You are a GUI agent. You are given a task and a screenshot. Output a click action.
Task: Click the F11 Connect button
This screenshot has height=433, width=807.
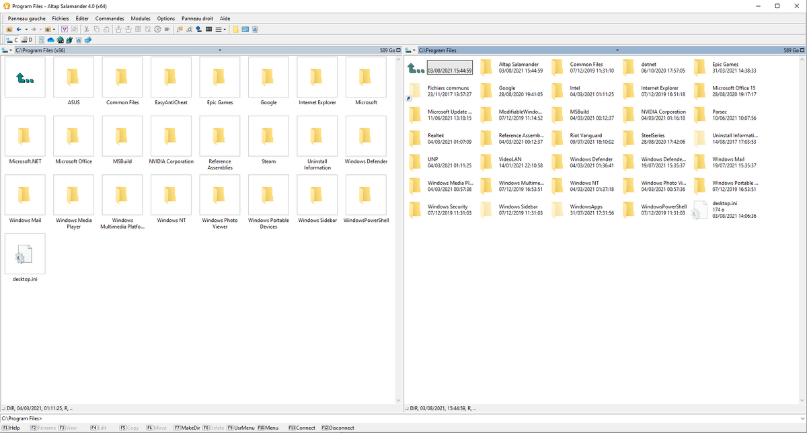(x=301, y=428)
